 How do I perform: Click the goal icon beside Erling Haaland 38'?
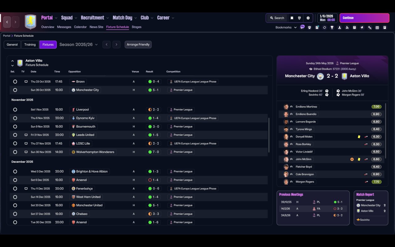(x=327, y=91)
